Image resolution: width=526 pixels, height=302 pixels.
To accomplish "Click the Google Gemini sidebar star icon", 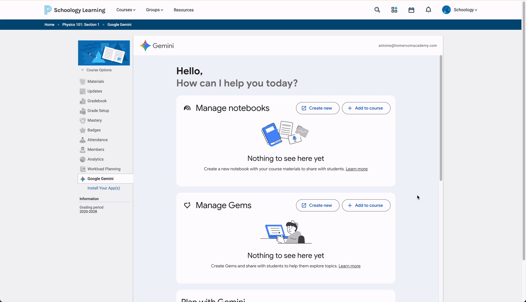I will click(82, 179).
